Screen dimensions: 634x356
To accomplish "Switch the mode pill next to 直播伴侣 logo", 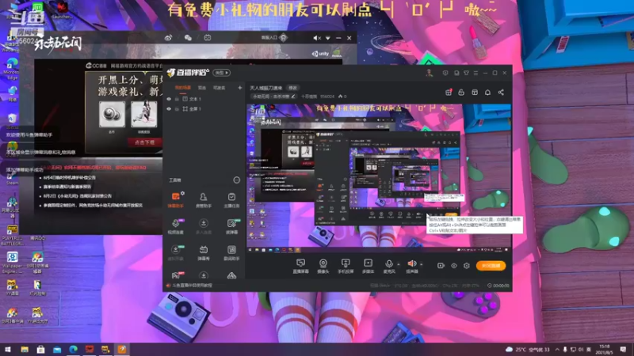I will pos(222,73).
